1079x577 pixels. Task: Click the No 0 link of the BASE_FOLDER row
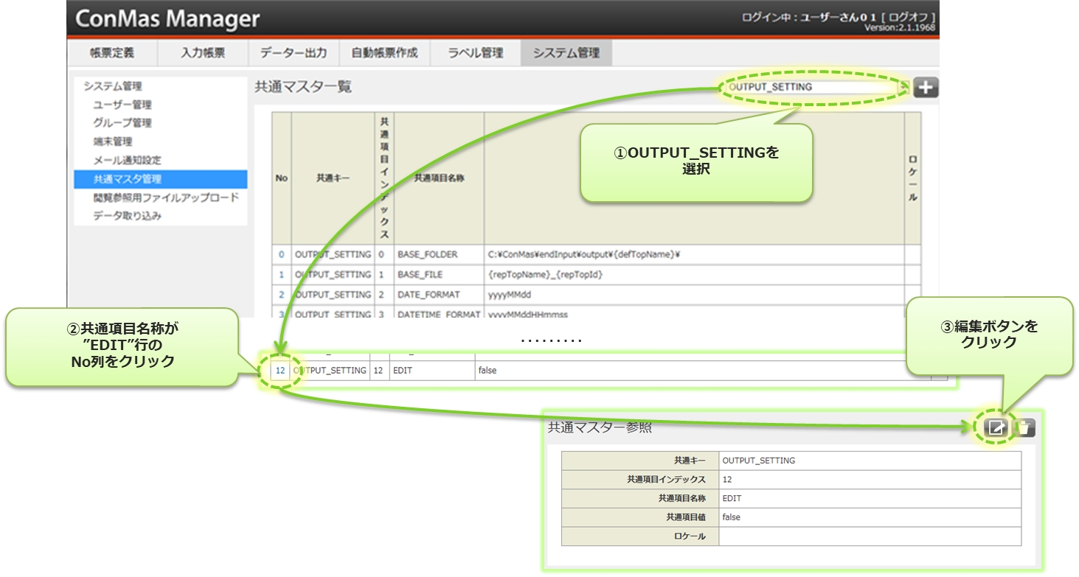281,254
